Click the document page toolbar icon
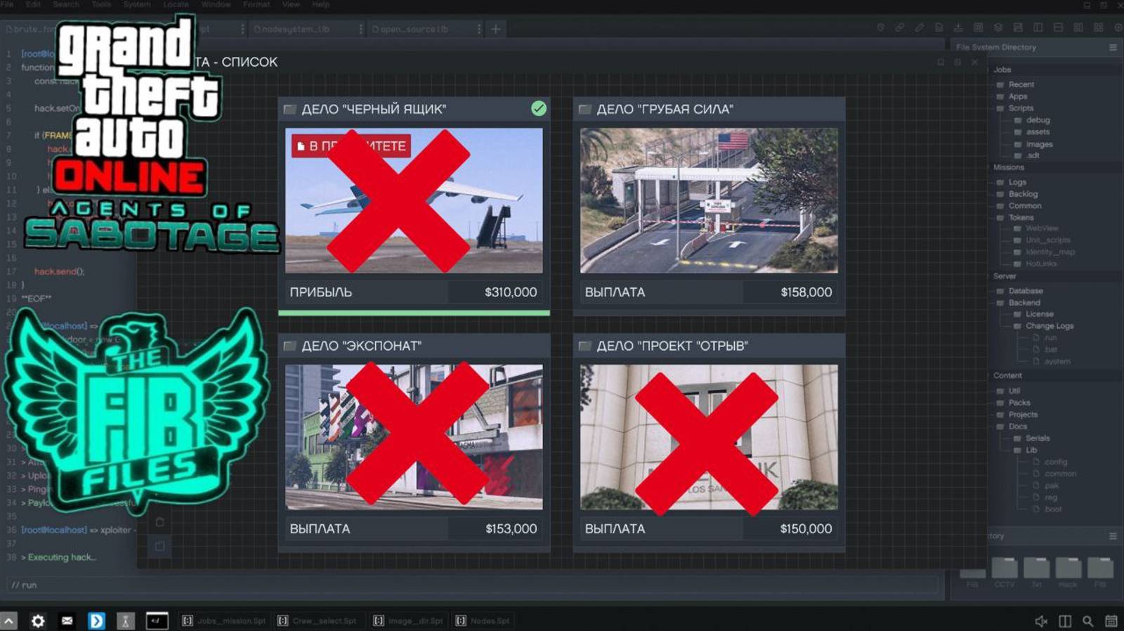This screenshot has width=1124, height=631. tap(939, 28)
